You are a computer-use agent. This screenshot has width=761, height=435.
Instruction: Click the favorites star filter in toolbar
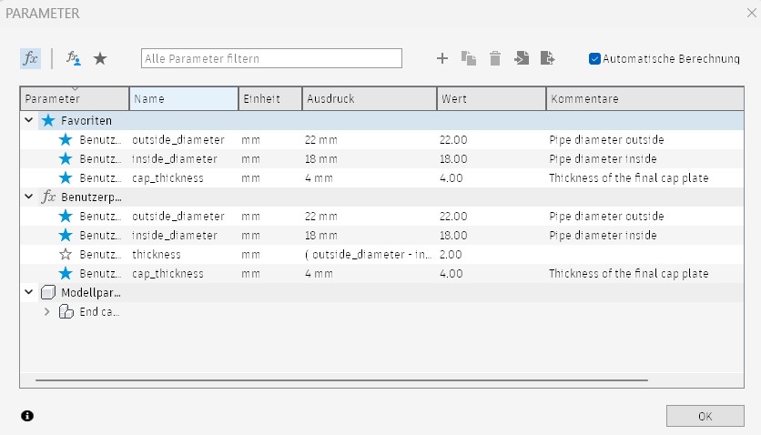click(x=100, y=58)
